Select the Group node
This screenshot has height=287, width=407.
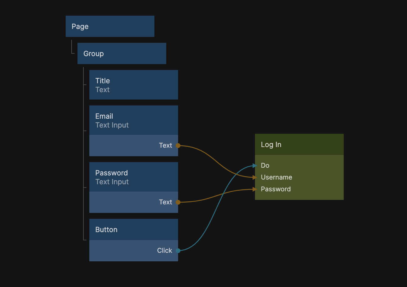pyautogui.click(x=122, y=53)
